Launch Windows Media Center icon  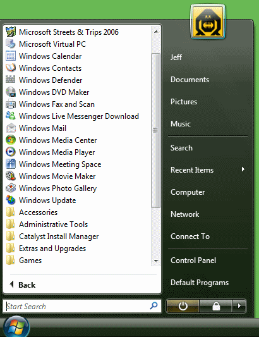point(11,140)
